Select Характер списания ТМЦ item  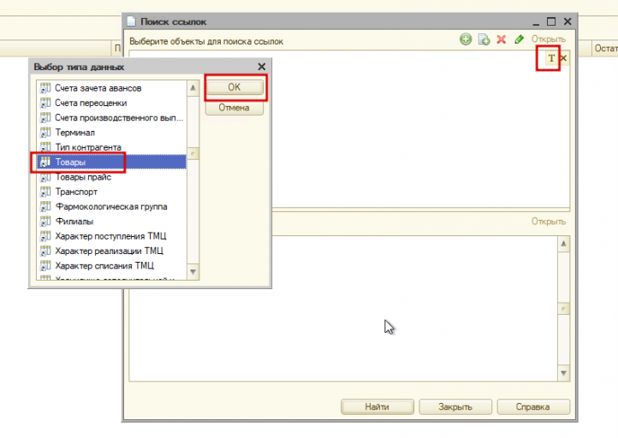[111, 266]
